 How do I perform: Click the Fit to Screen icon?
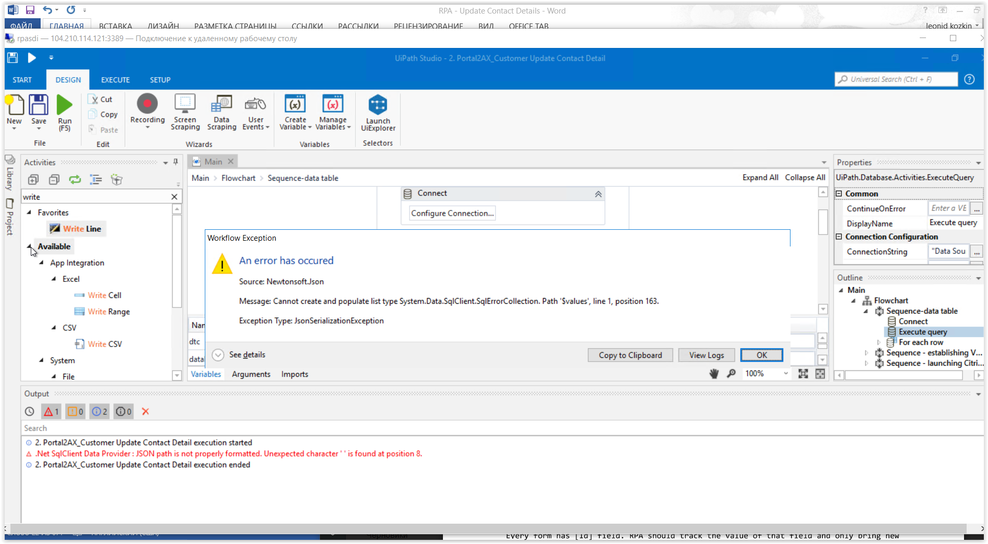click(803, 374)
